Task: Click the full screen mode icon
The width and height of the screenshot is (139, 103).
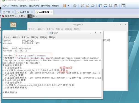Action: coord(110,6)
